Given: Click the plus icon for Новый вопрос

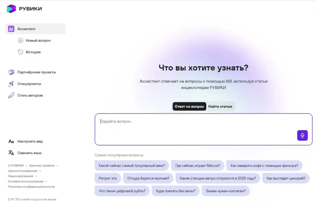Looking at the screenshot, I should [21, 40].
